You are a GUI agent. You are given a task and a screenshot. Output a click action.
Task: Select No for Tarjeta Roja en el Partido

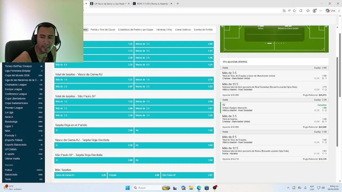click(x=174, y=130)
